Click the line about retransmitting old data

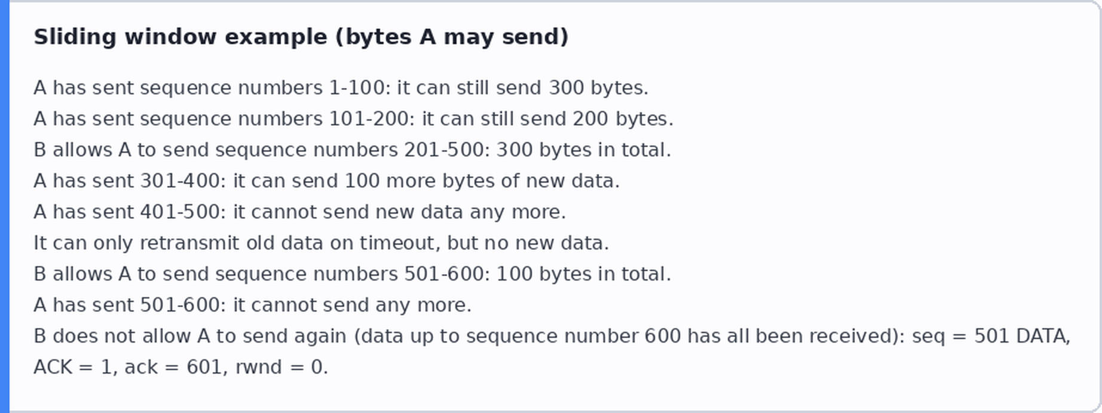(321, 243)
